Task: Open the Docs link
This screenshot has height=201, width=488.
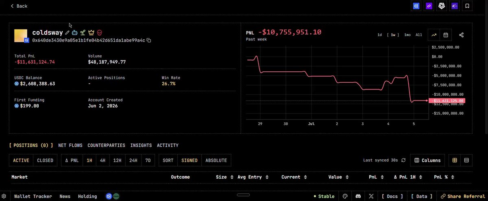Action: (x=392, y=196)
